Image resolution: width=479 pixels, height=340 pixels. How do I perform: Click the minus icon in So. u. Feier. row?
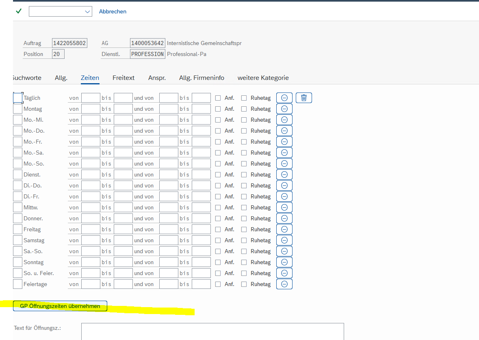pyautogui.click(x=284, y=273)
